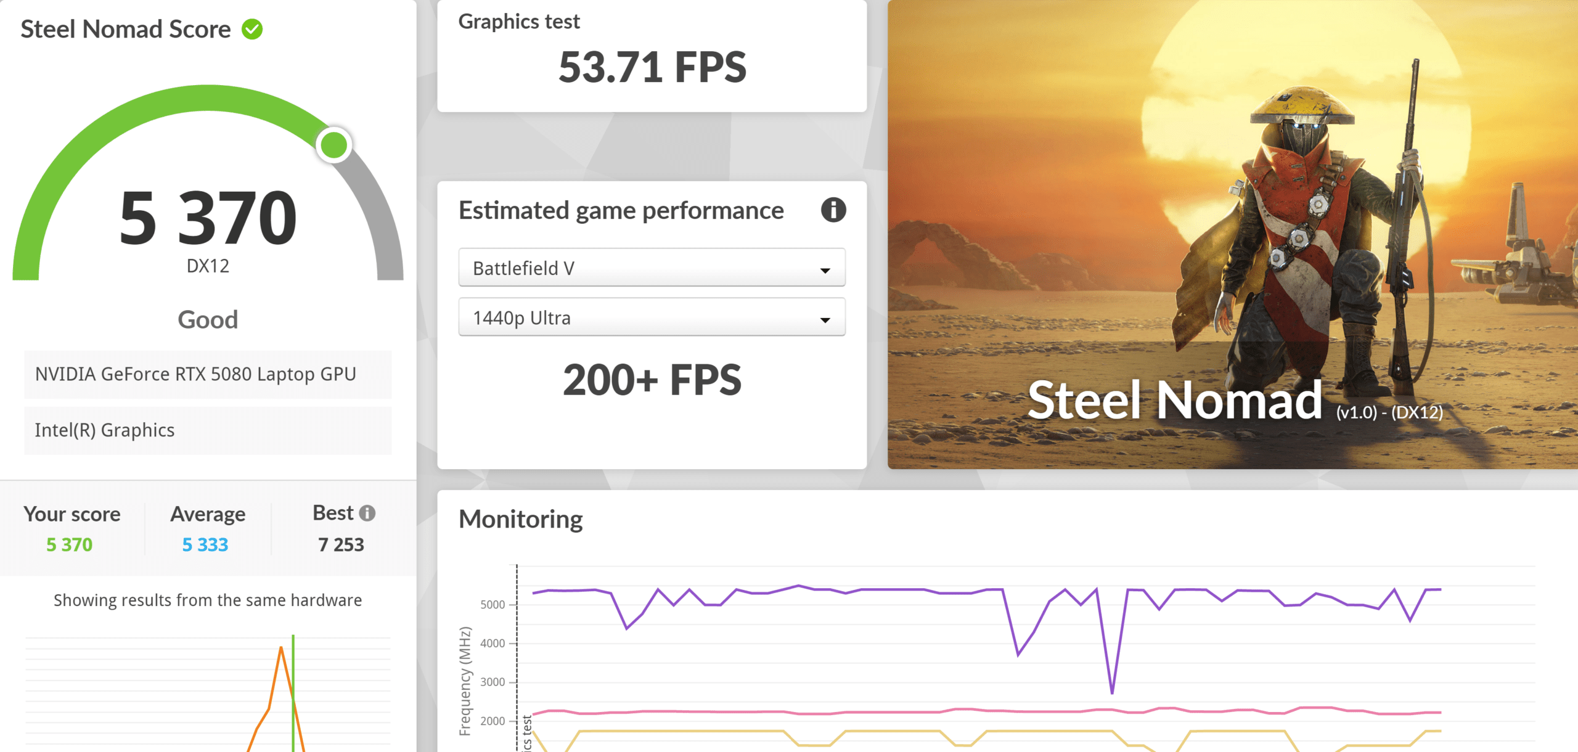Expand the 1440p Ultra resolution dropdown
Viewport: 1578px width, 752px height.
point(652,317)
